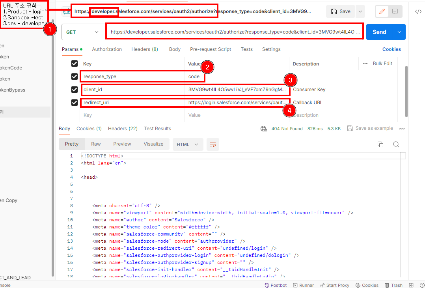425x288 pixels.
Task: Click the help icon in the status bar
Action: click(422, 285)
